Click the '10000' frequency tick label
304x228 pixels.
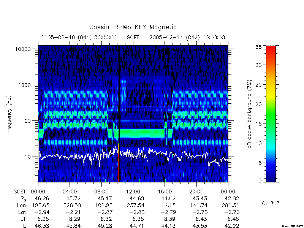coord(23,49)
